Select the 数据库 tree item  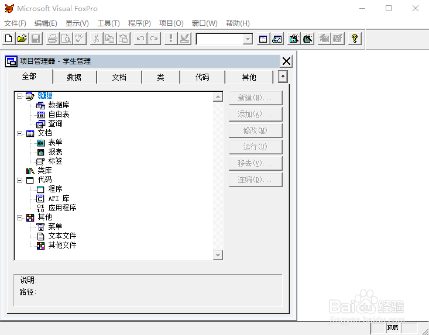tap(59, 105)
